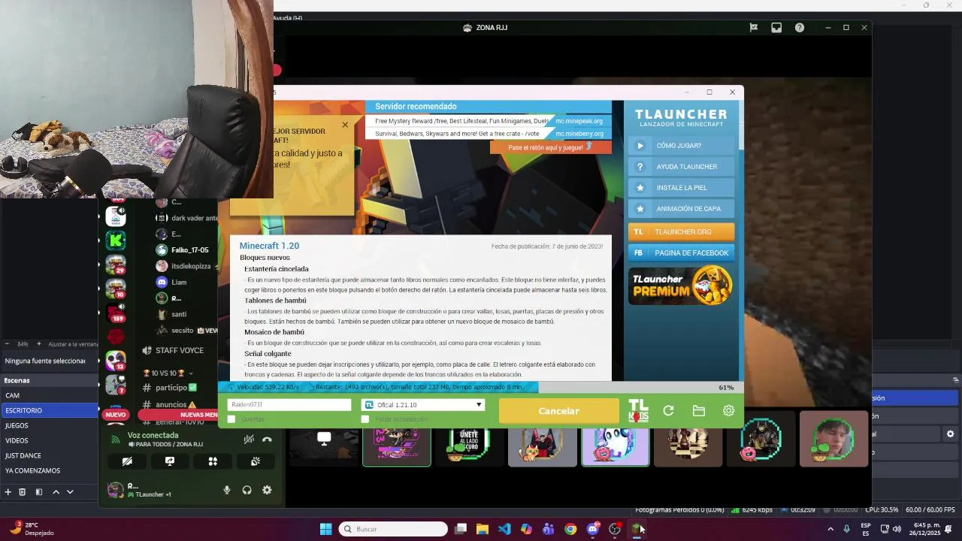Open the TLauncher game folder icon
Screen dimensions: 962x541
tap(698, 410)
